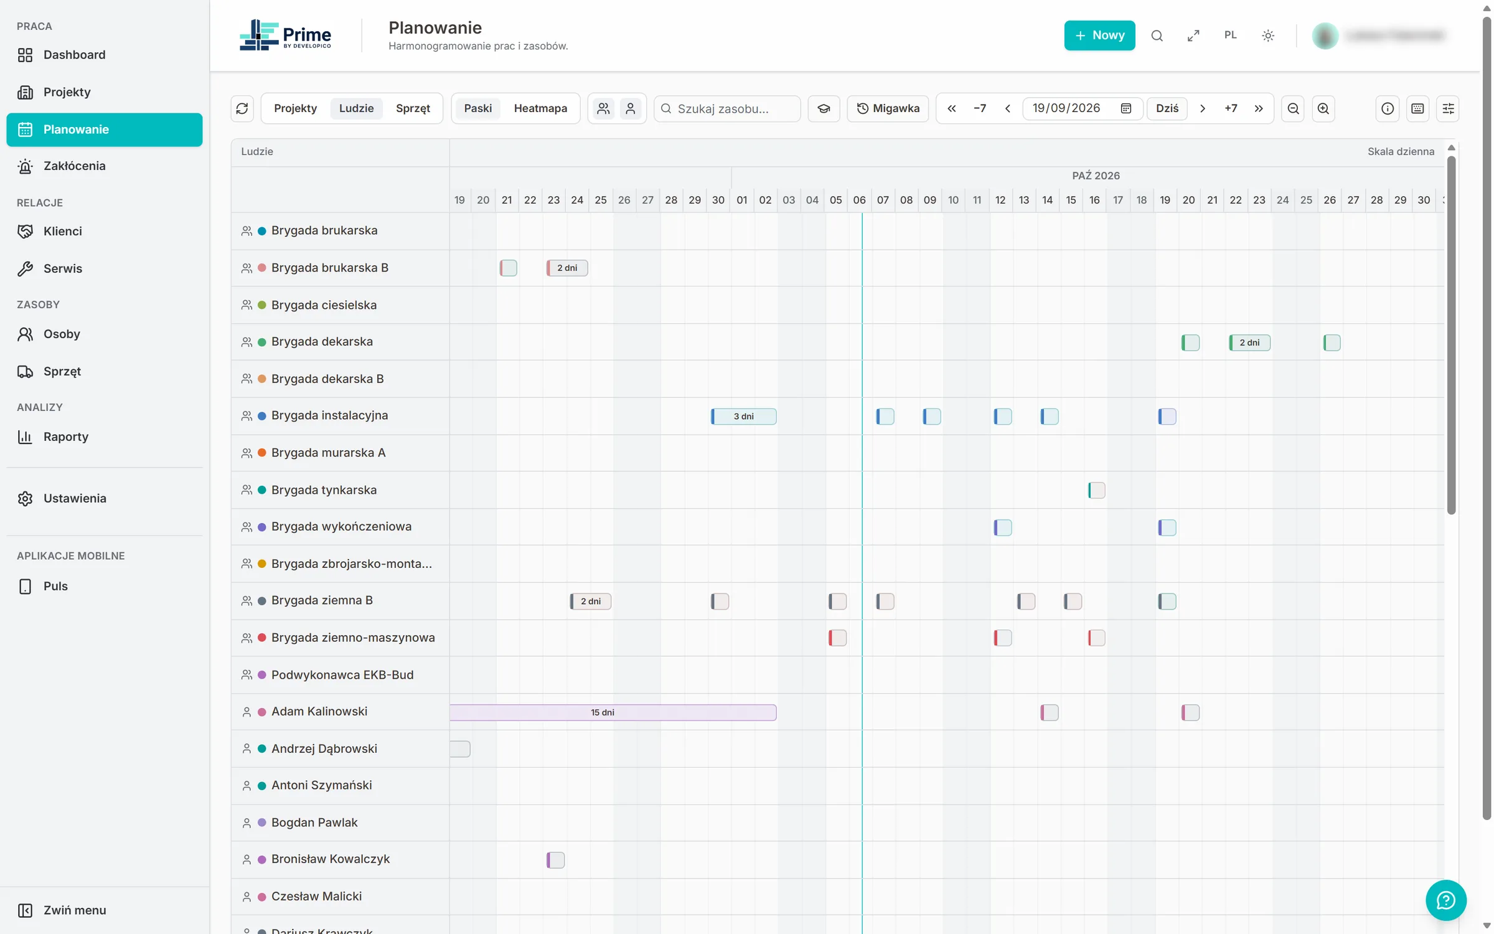1494x934 pixels.
Task: Open the help chat bubble
Action: coord(1445,900)
